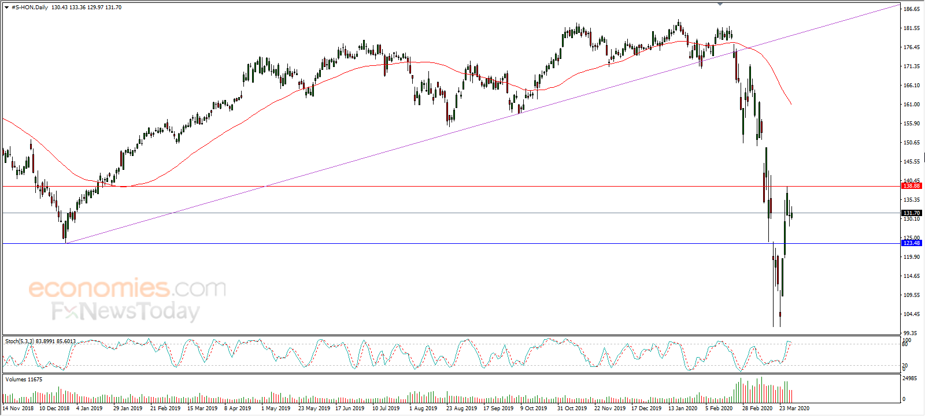The width and height of the screenshot is (925, 416).
Task: Select the red 138.88 price label
Action: [x=912, y=186]
